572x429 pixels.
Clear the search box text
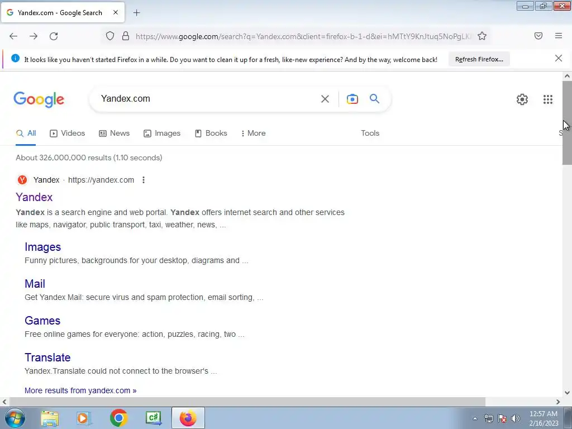click(325, 99)
